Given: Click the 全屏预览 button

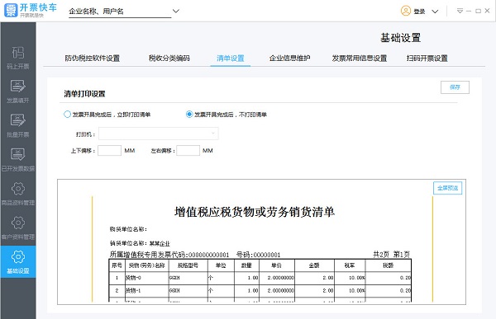Looking at the screenshot, I should [x=447, y=188].
